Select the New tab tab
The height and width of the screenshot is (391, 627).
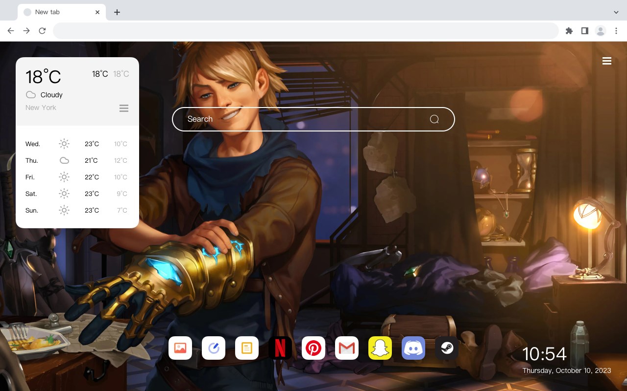(62, 12)
